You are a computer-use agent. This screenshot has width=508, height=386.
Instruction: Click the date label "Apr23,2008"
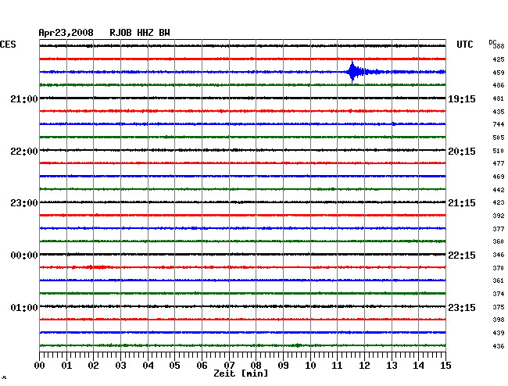(66, 33)
